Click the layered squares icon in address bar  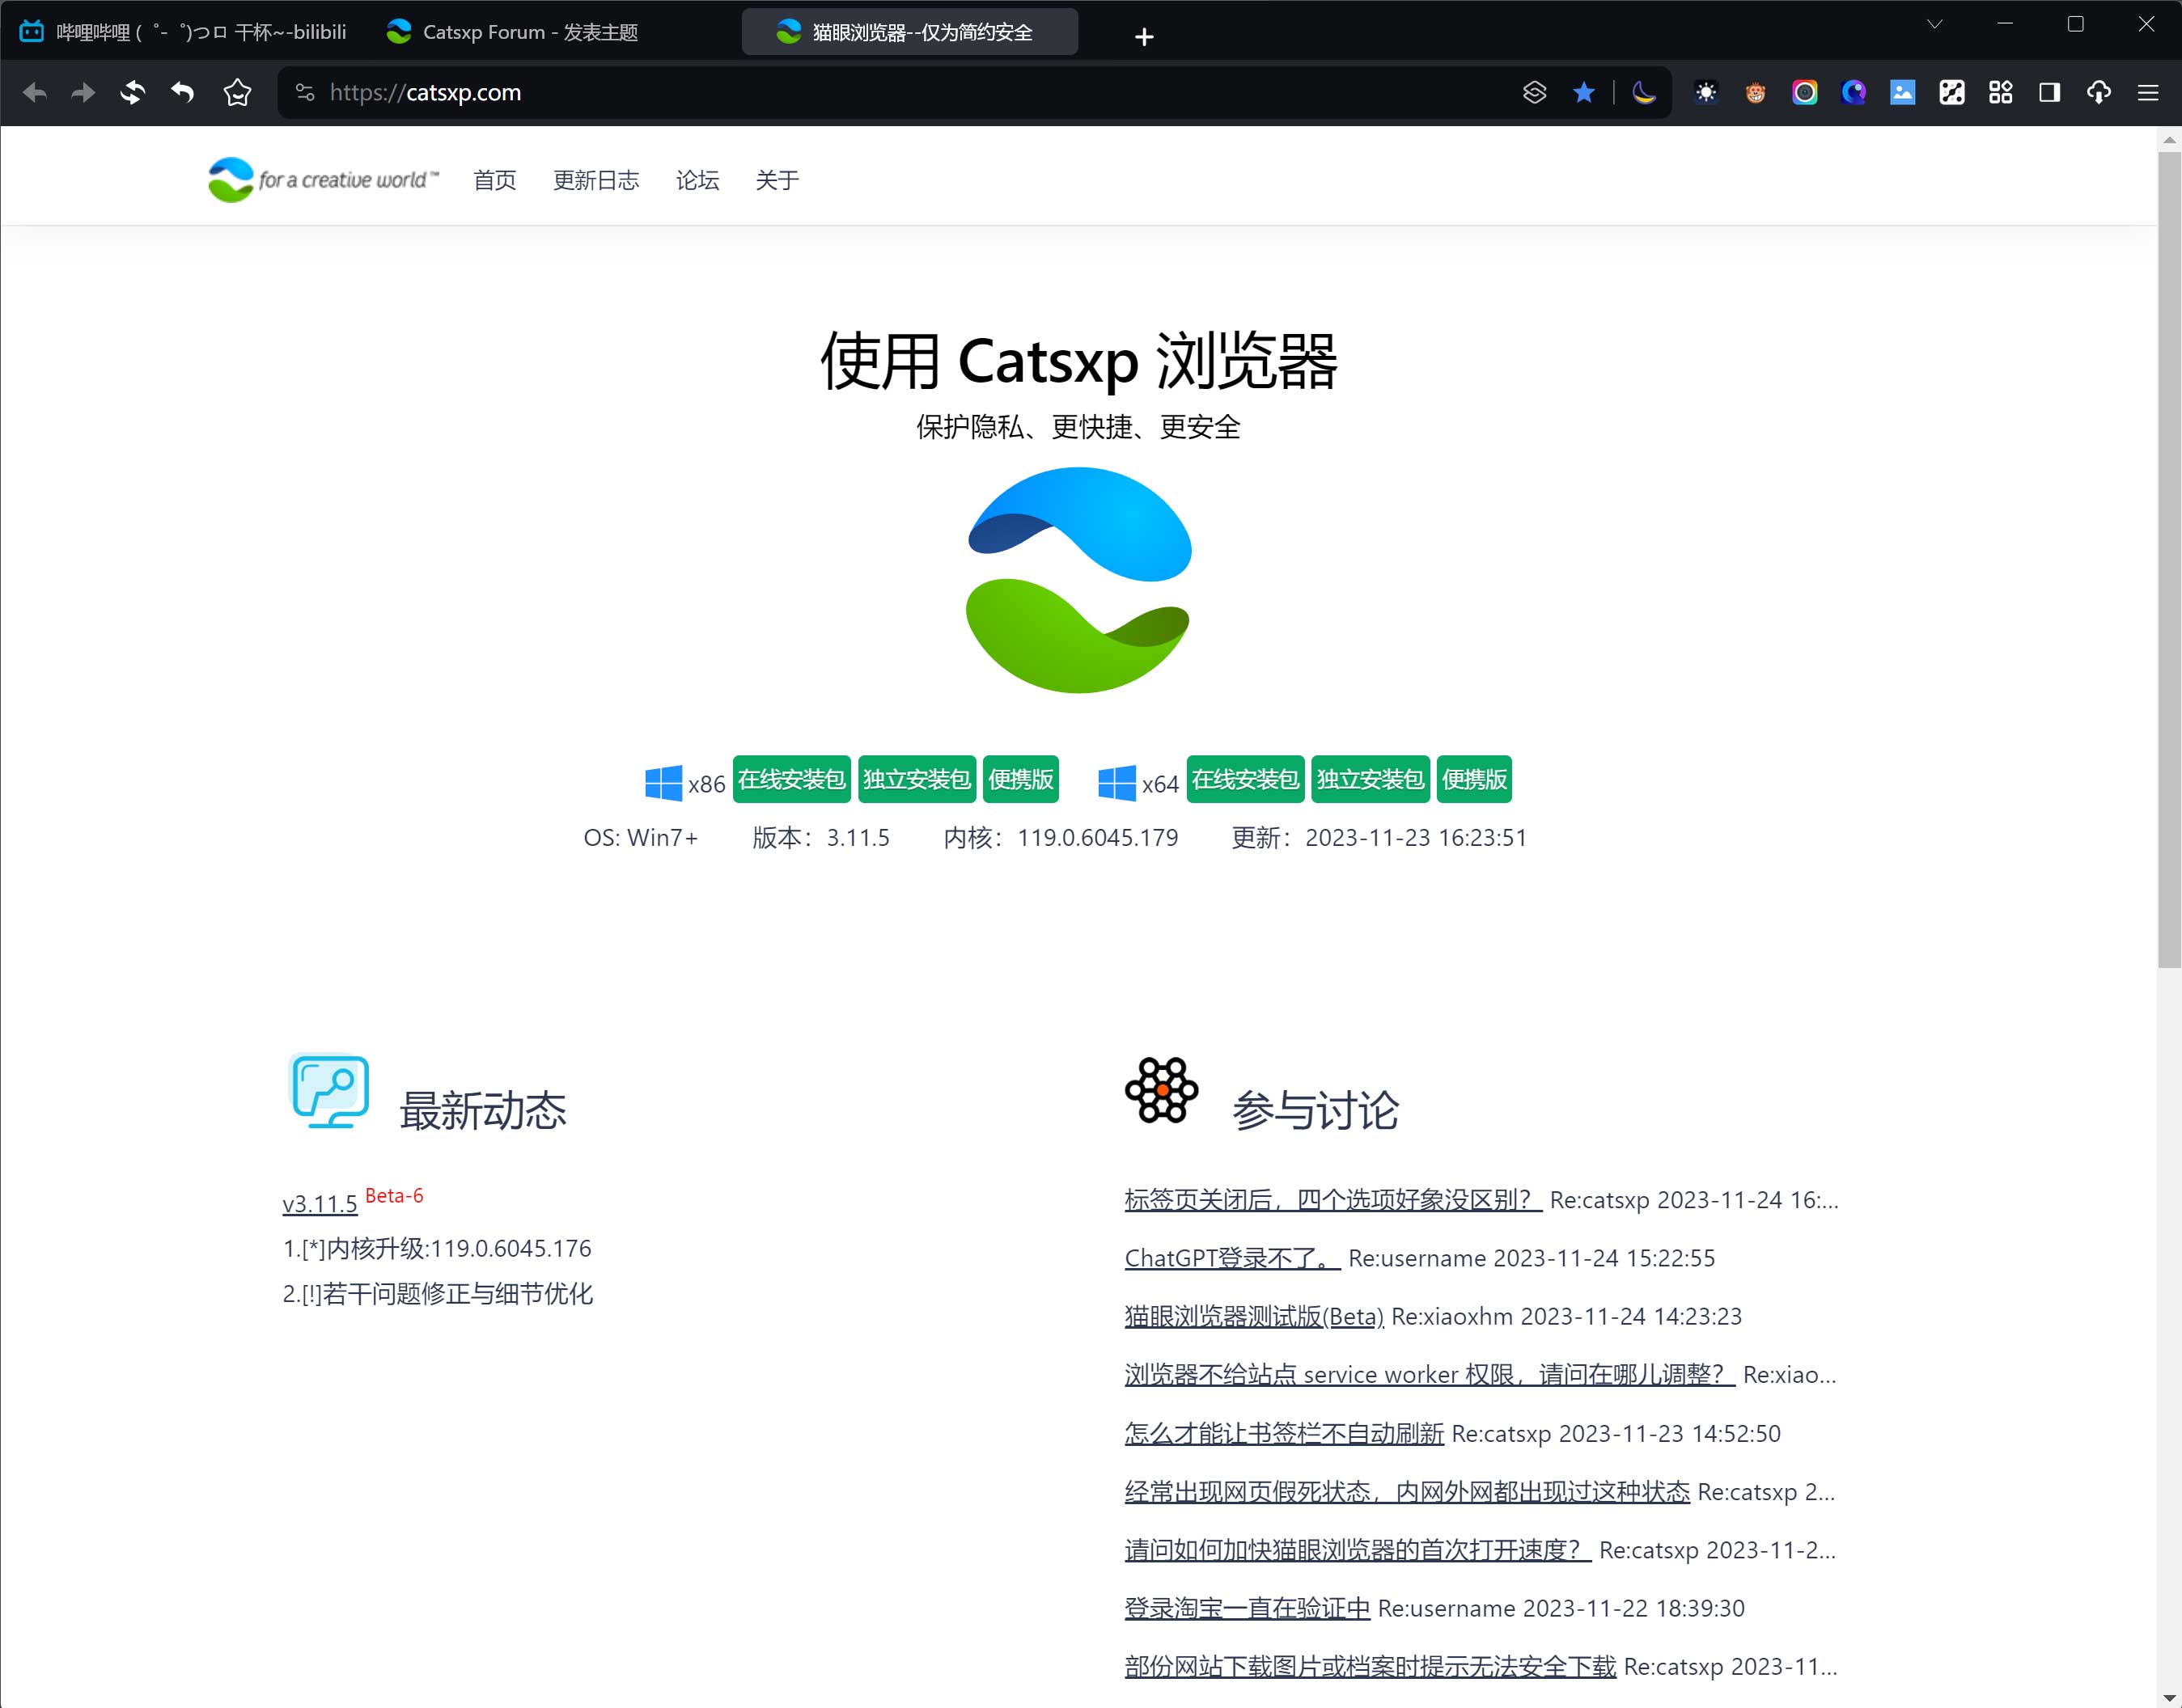(1535, 93)
